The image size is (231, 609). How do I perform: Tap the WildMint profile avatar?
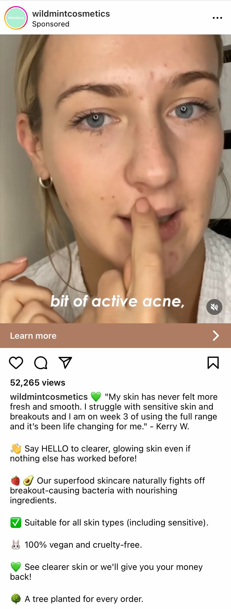click(x=16, y=18)
